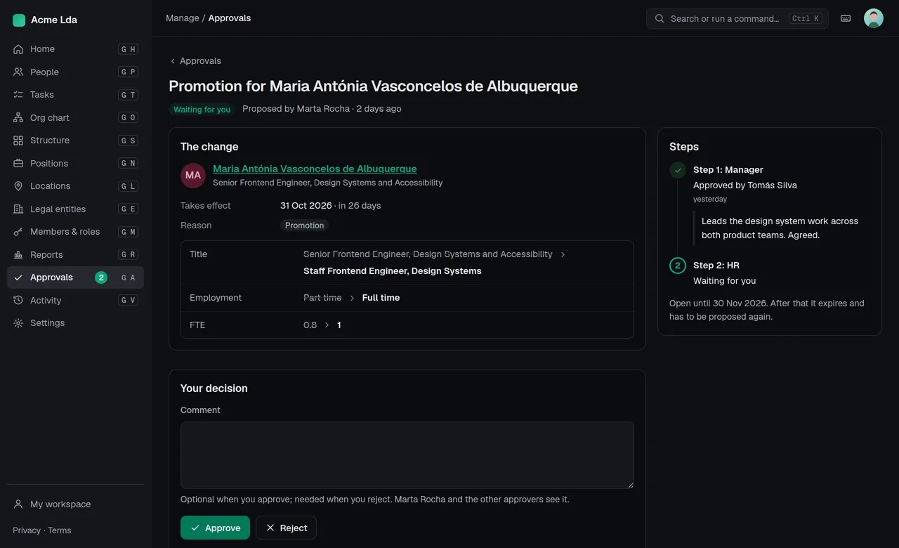Open the user avatar in top right
Screen dimensions: 899x548
pos(874,18)
